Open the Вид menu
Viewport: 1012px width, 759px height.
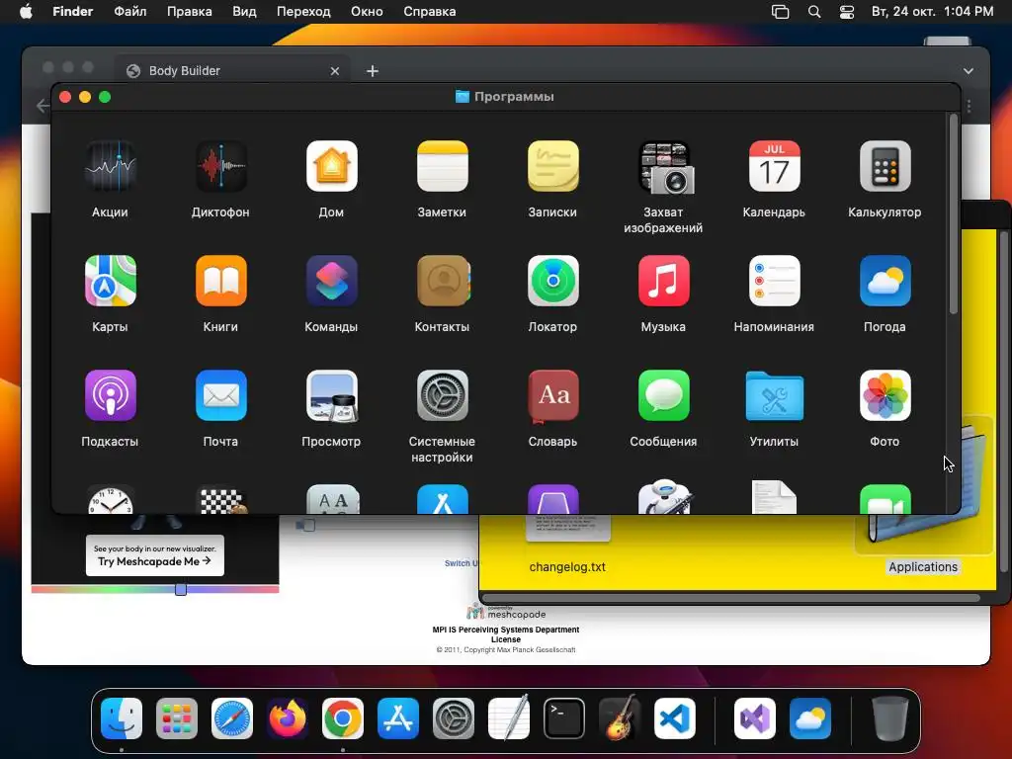pyautogui.click(x=244, y=12)
